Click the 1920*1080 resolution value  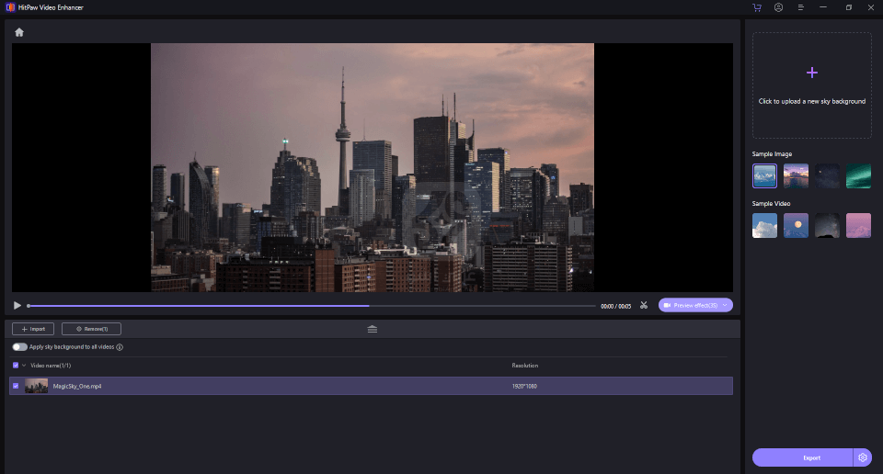[524, 387]
